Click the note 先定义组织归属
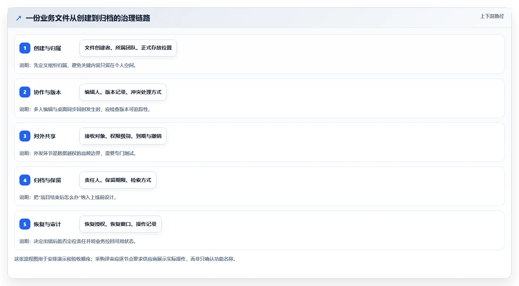The image size is (519, 286). [78, 65]
